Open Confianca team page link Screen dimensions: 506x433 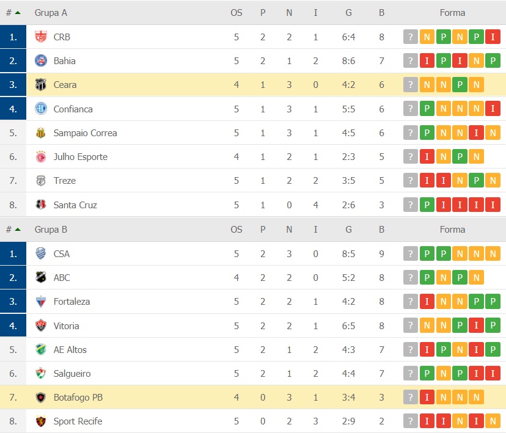(73, 109)
